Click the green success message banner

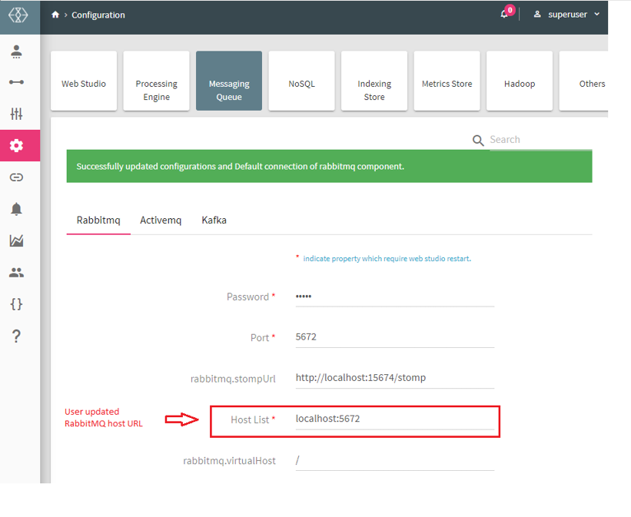click(329, 166)
